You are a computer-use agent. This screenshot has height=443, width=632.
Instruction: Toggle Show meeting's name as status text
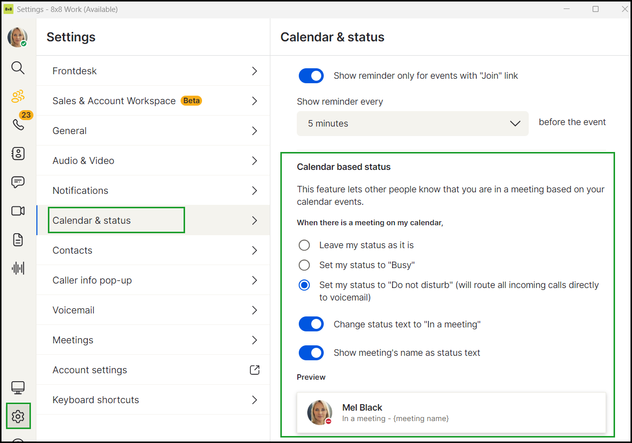pos(311,353)
